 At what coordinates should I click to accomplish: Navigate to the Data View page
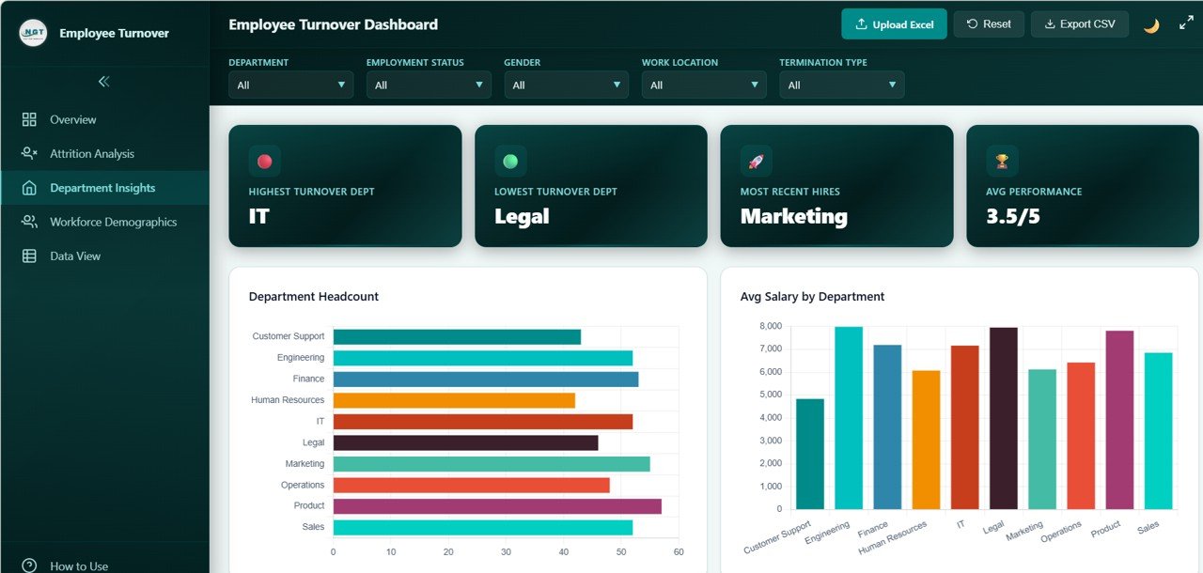tap(75, 255)
